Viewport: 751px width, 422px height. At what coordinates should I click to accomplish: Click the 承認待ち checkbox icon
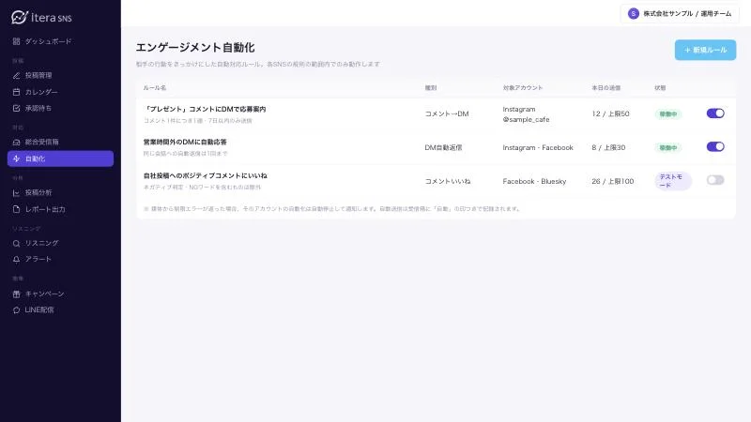tap(16, 109)
